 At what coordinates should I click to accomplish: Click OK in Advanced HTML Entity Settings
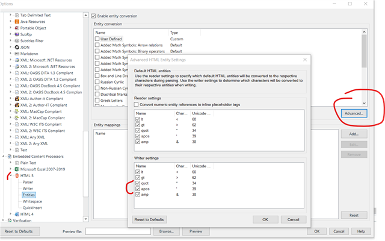click(x=265, y=219)
